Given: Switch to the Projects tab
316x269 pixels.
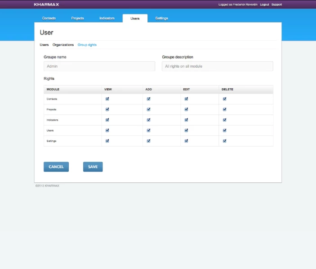Looking at the screenshot, I should click(77, 18).
